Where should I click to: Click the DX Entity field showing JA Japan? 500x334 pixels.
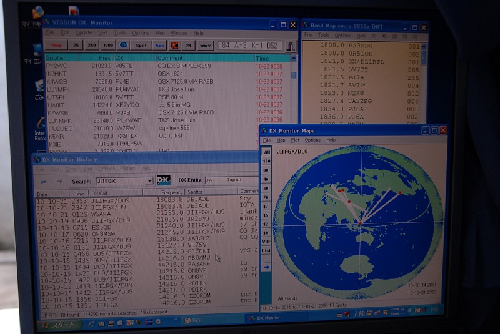(231, 180)
